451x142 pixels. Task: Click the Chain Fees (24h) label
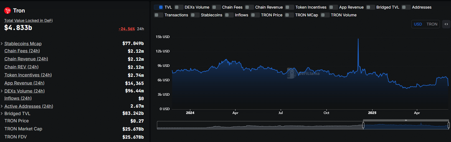(22, 51)
